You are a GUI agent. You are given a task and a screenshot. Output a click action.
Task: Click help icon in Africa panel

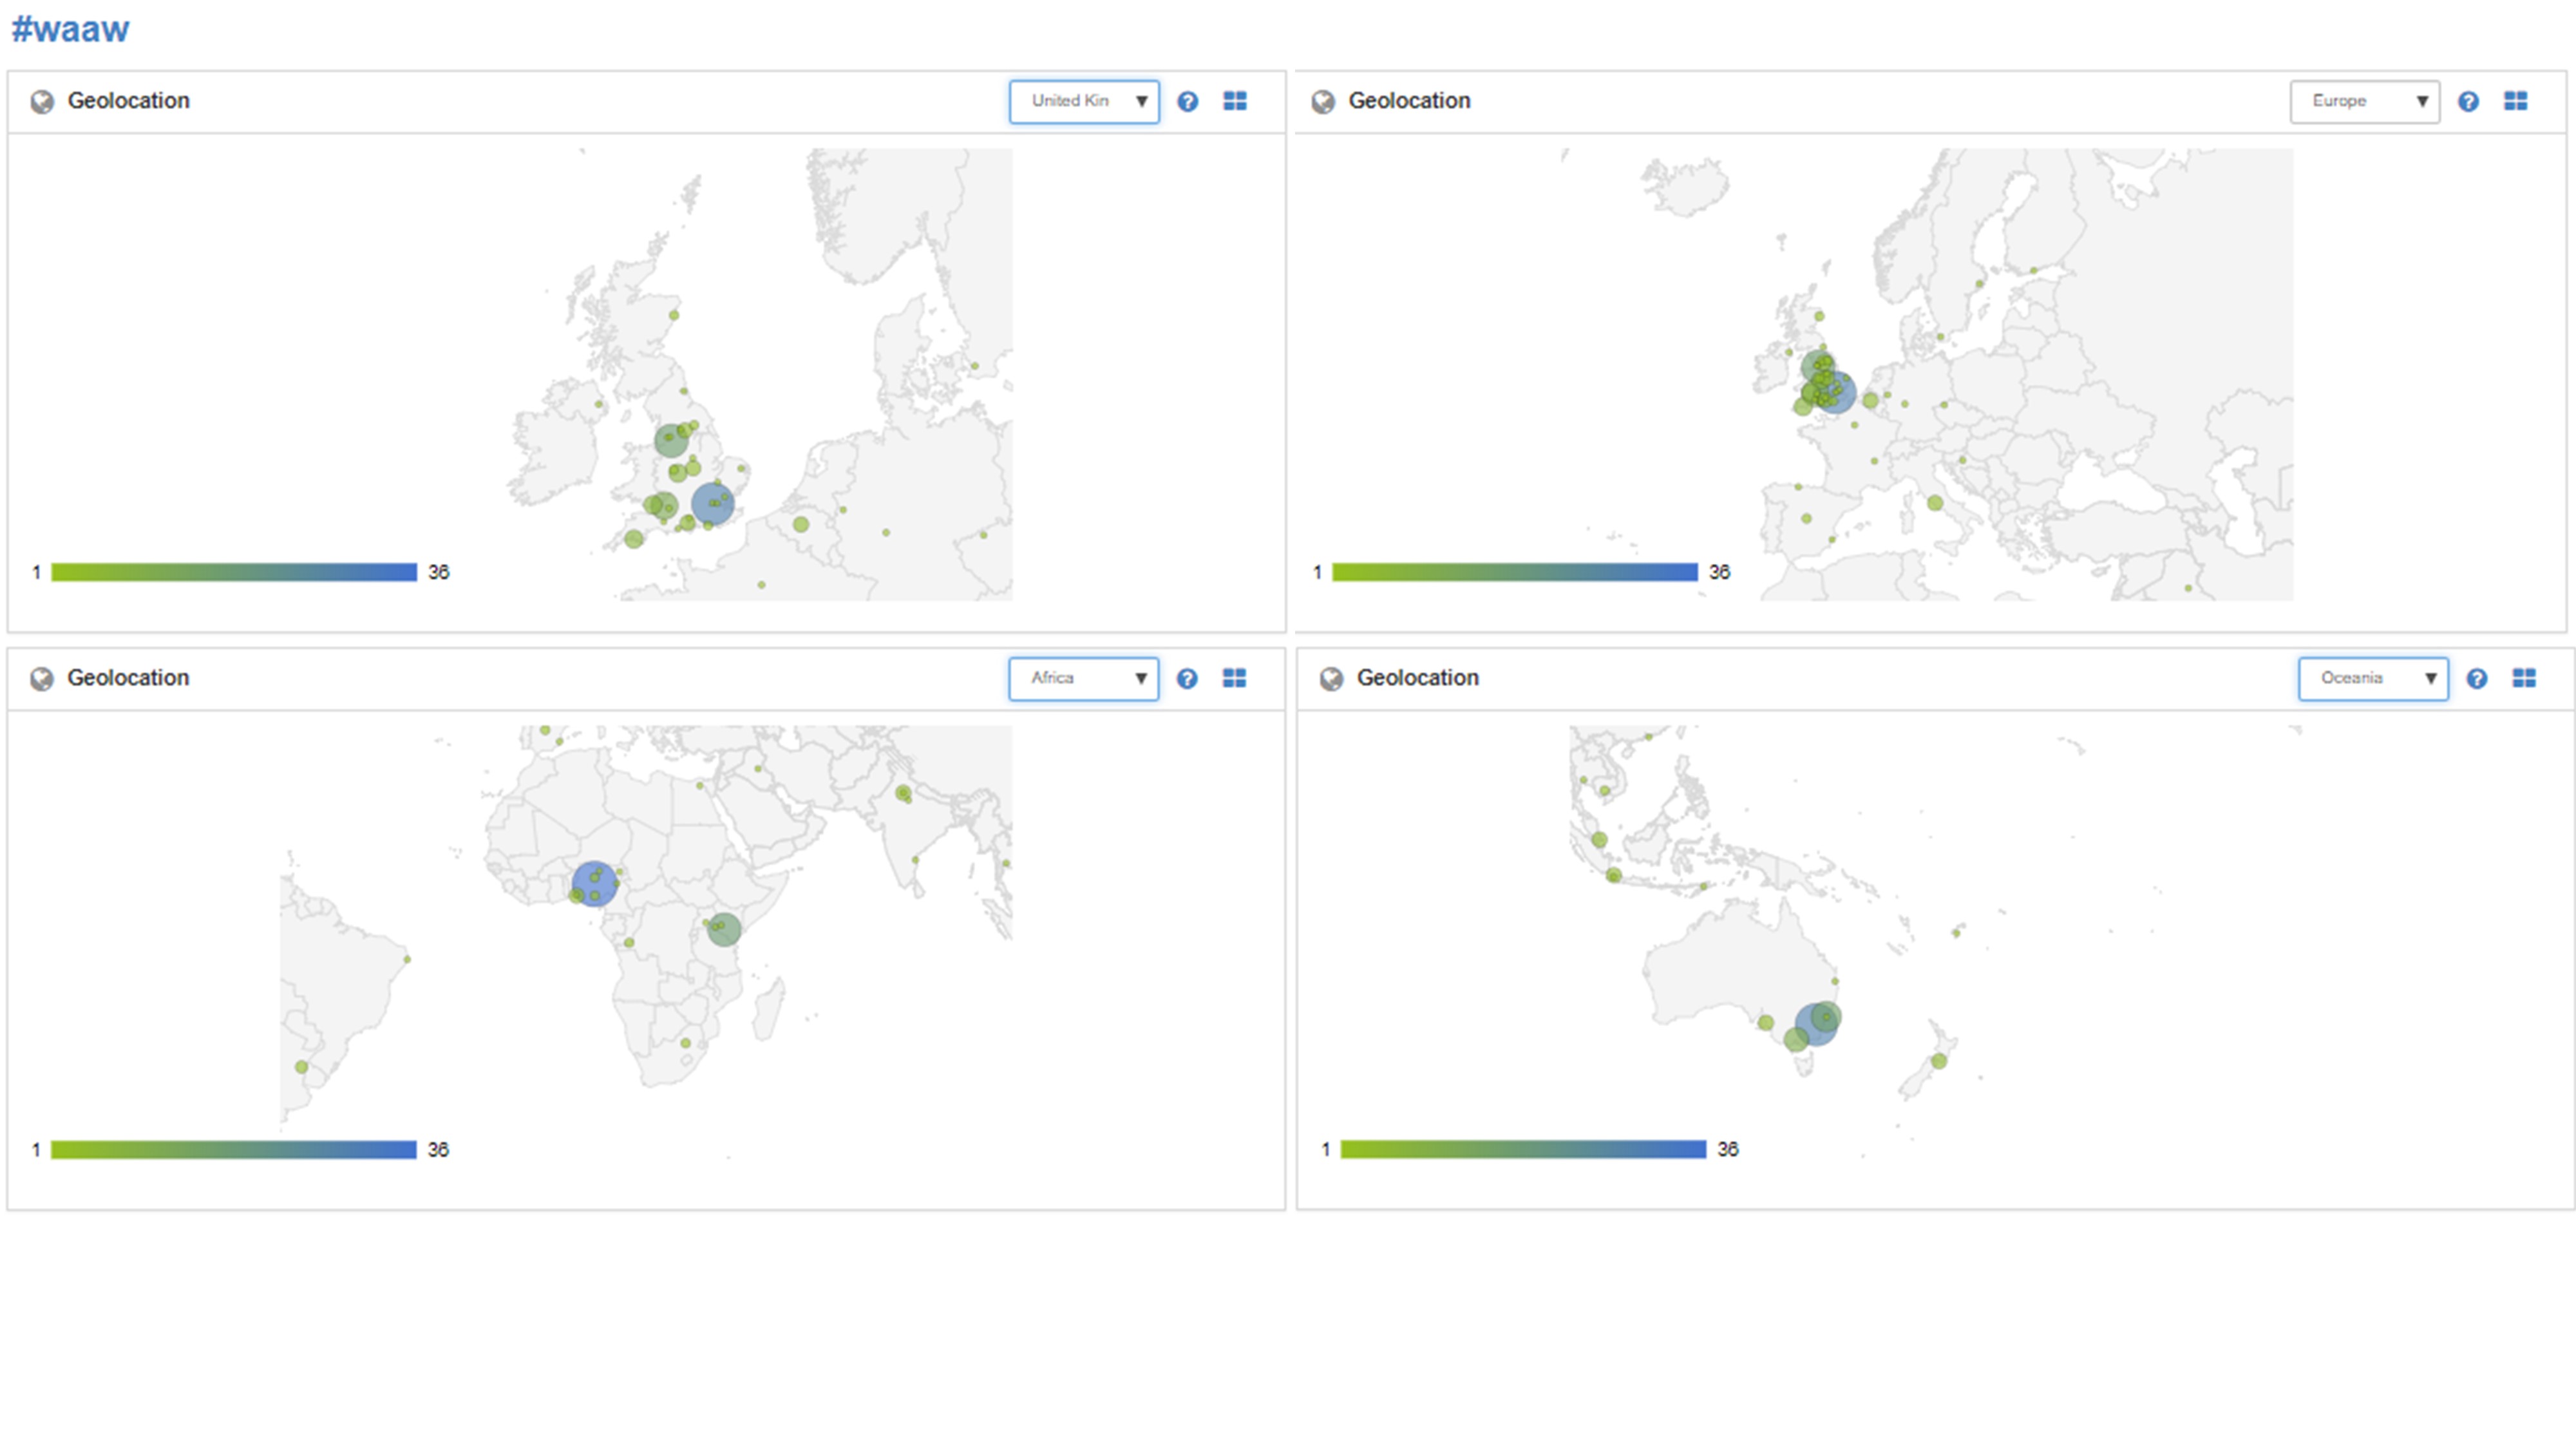(x=1187, y=679)
